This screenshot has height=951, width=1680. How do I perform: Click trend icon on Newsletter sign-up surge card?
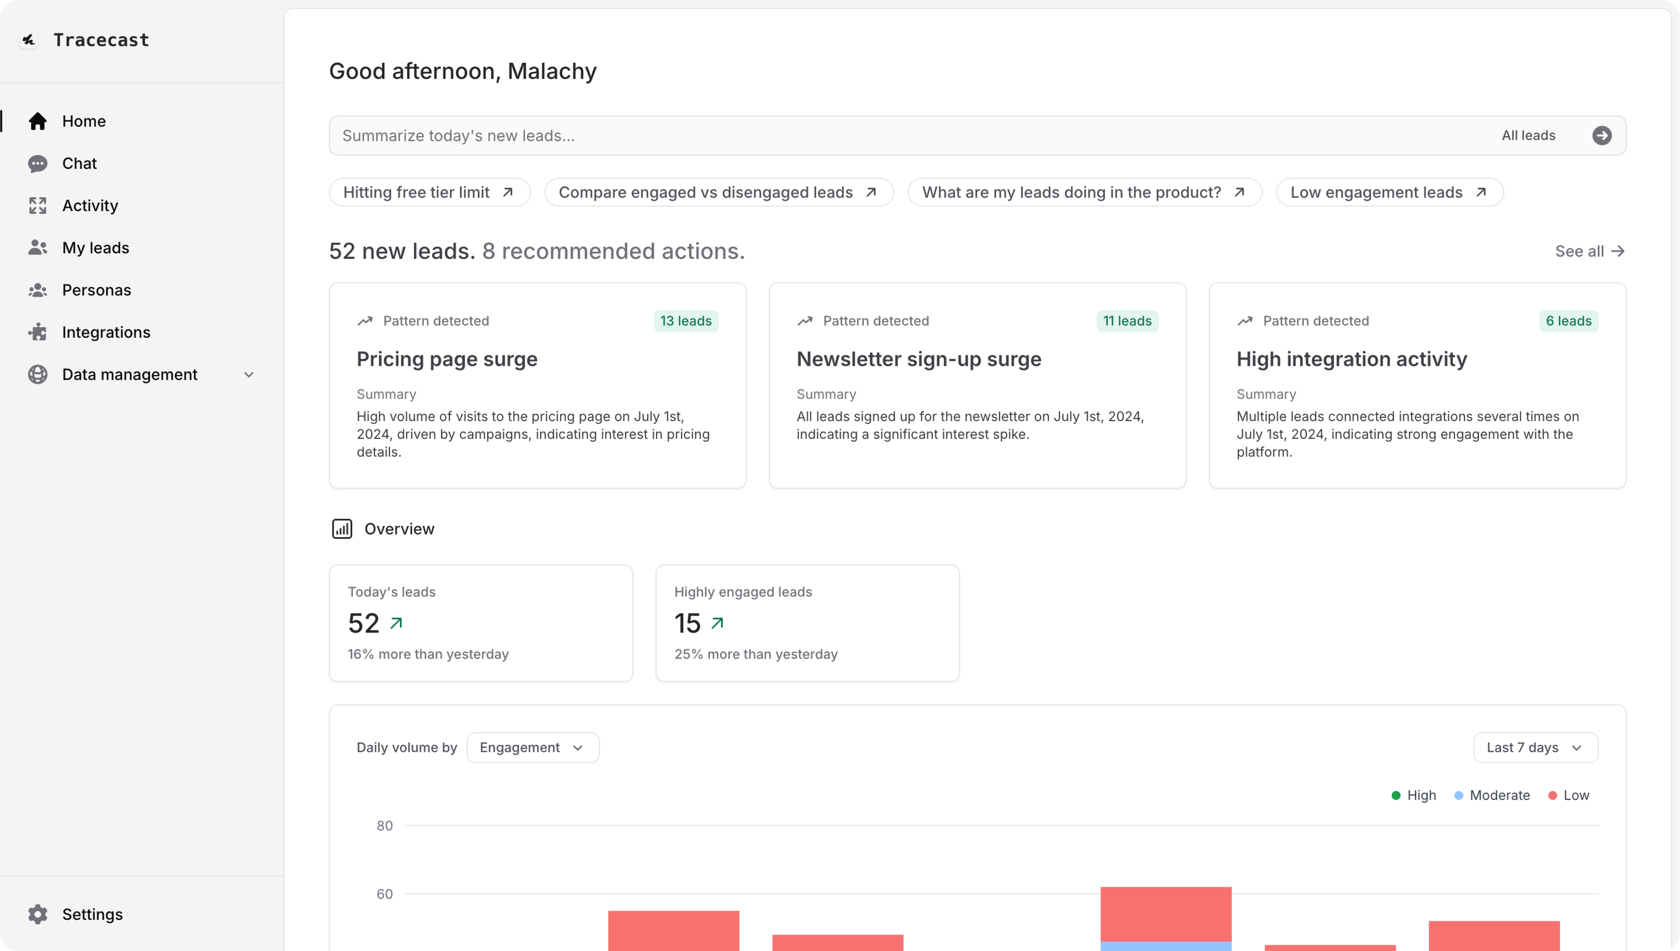tap(805, 321)
